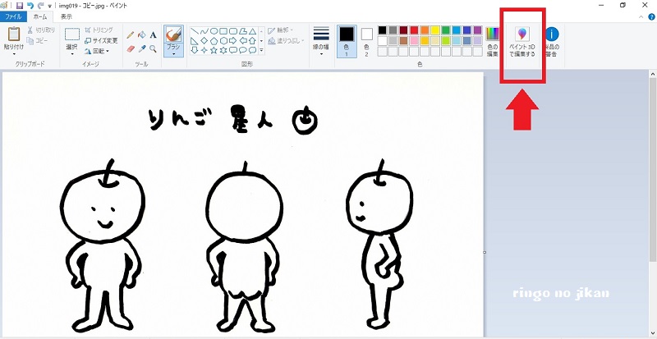Pick the red color swatch
657x339 pixels.
(414, 30)
